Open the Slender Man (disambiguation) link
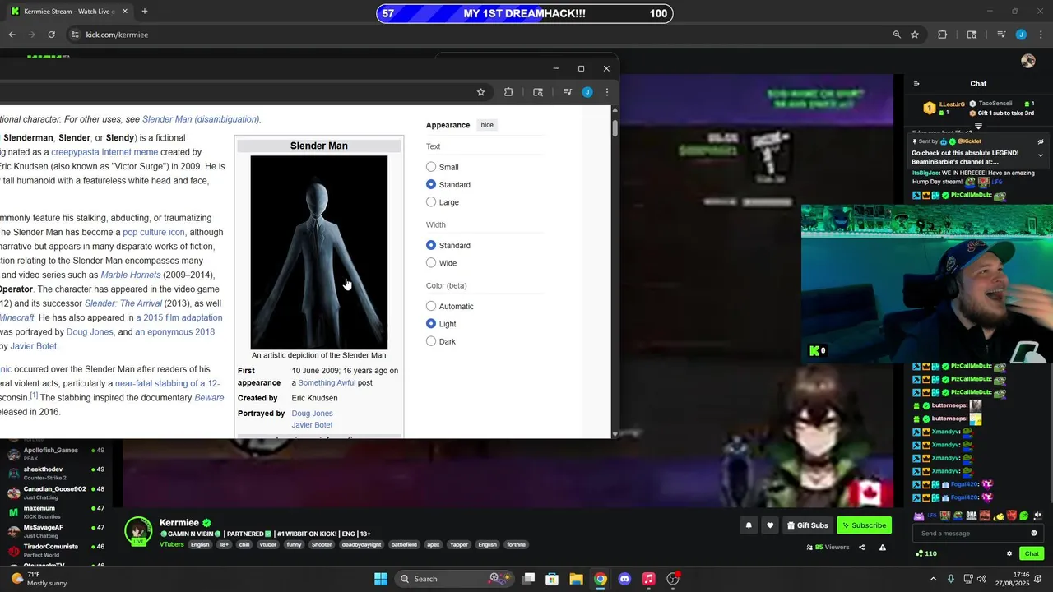Image resolution: width=1053 pixels, height=592 pixels. [x=201, y=119]
